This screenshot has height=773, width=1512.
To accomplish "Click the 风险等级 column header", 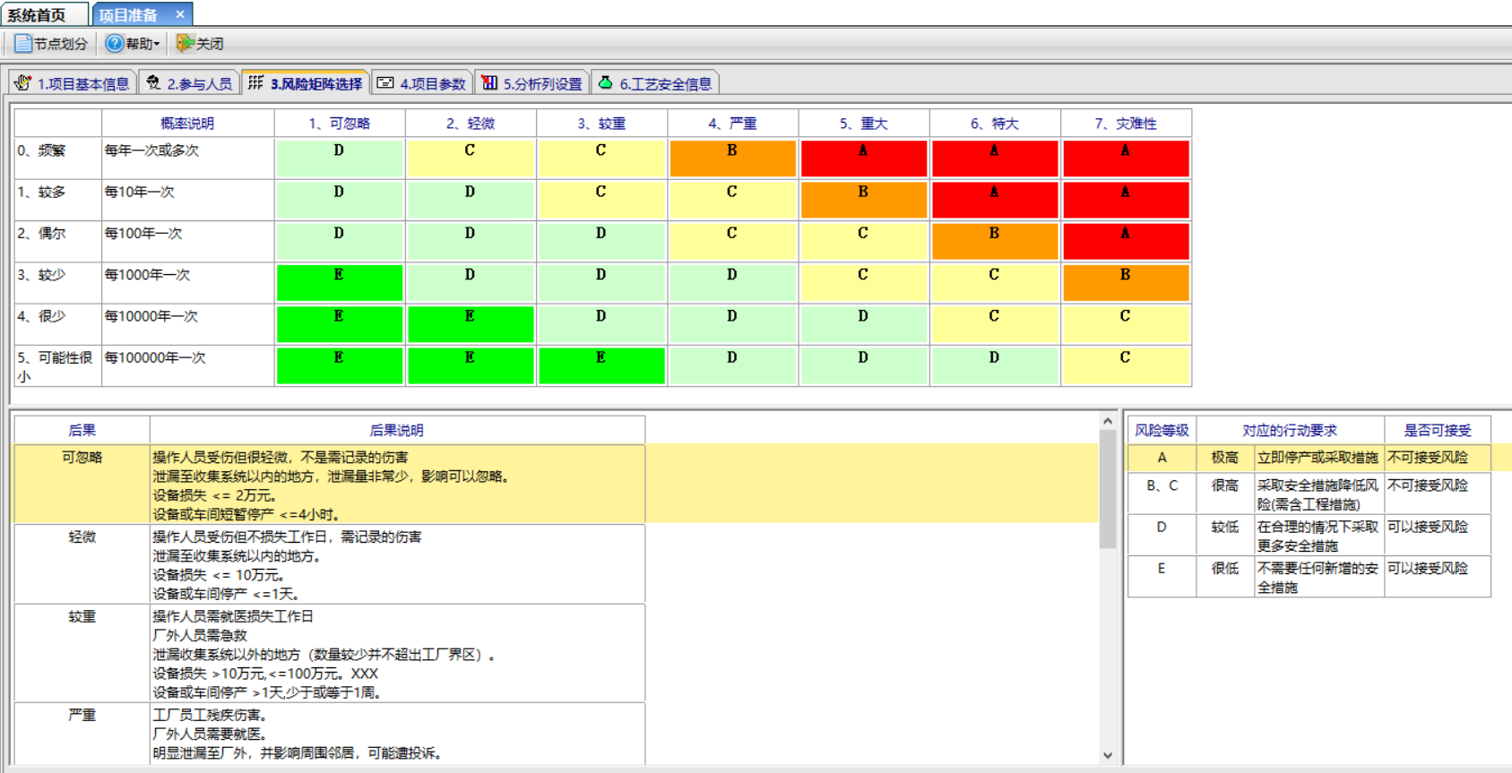I will click(x=1162, y=430).
